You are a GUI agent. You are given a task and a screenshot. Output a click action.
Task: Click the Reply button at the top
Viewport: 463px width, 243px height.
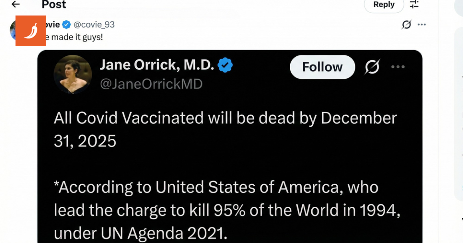click(384, 5)
